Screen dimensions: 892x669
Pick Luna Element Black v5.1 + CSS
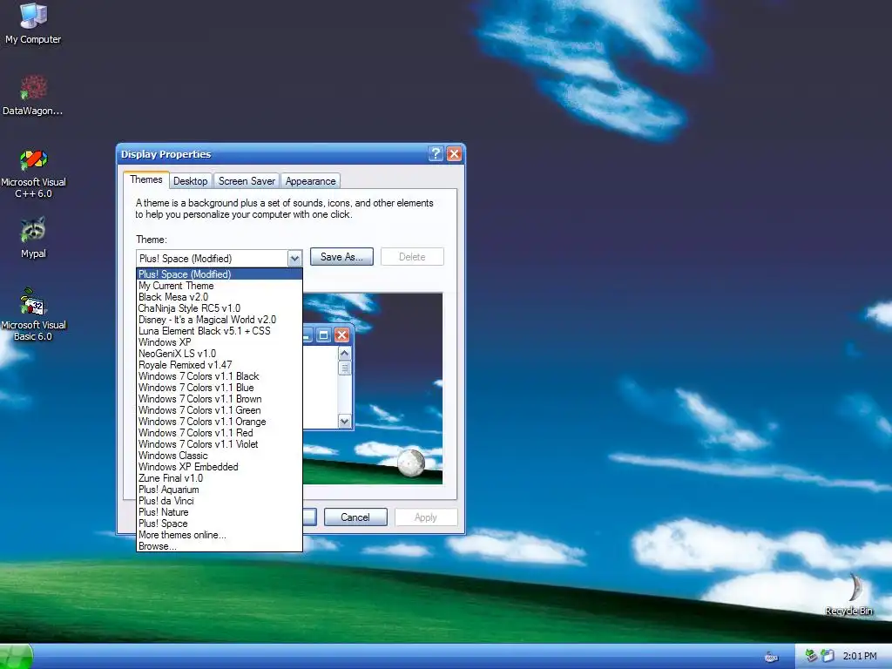pos(219,331)
